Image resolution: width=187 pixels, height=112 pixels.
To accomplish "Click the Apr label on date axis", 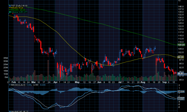I will (x=55, y=82).
